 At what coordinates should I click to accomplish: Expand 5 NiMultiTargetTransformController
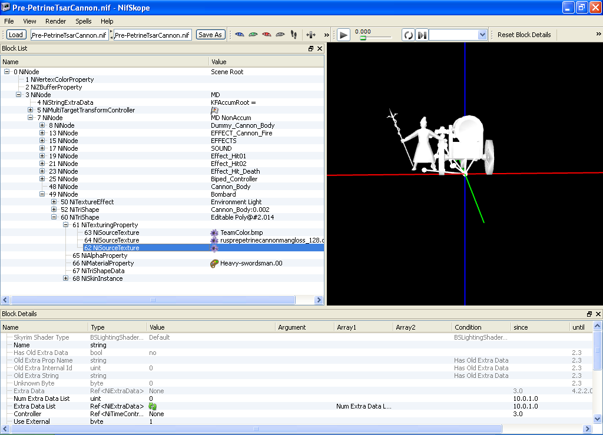coord(31,110)
